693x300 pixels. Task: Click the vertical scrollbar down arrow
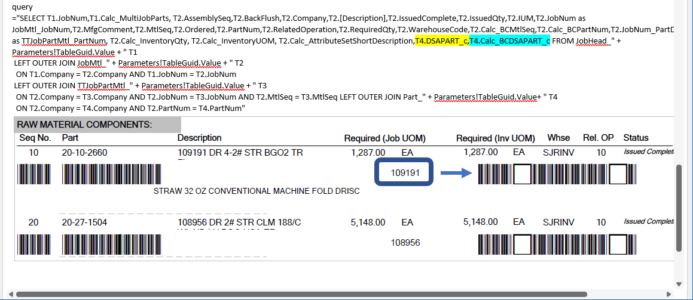coord(679,284)
